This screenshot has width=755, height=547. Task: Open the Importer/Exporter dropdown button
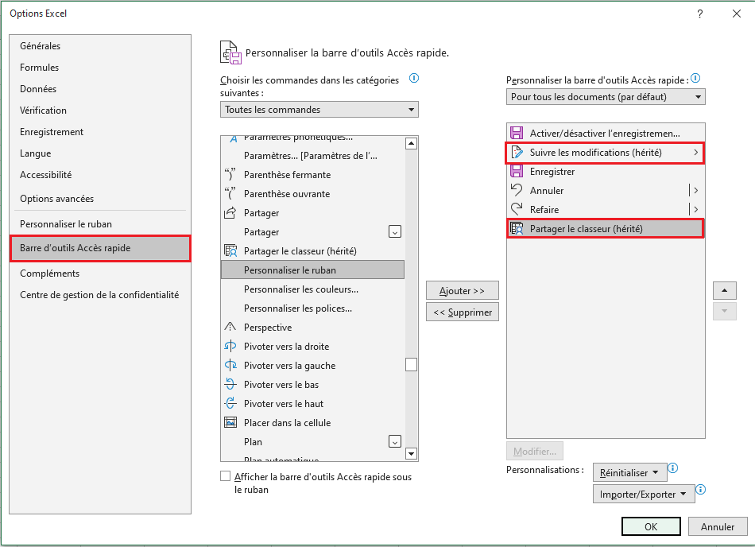[644, 494]
